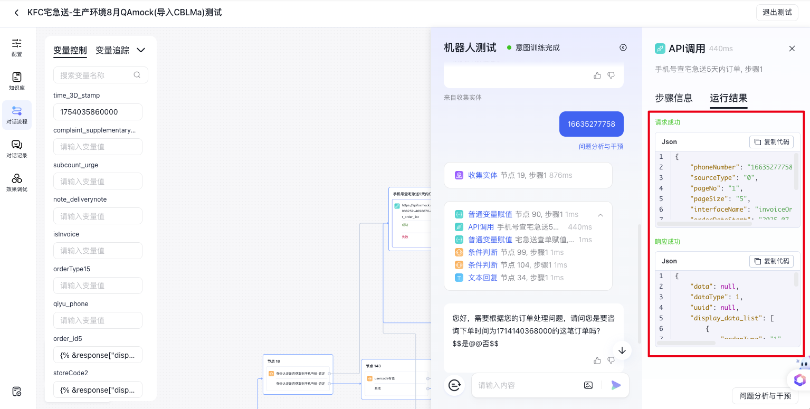
Task: Give a thumbs down to the bot reply
Action: [611, 360]
